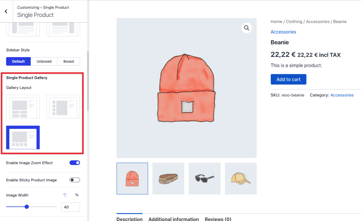Go to Home breadcrumb link
This screenshot has width=361, height=221.
coord(276,21)
